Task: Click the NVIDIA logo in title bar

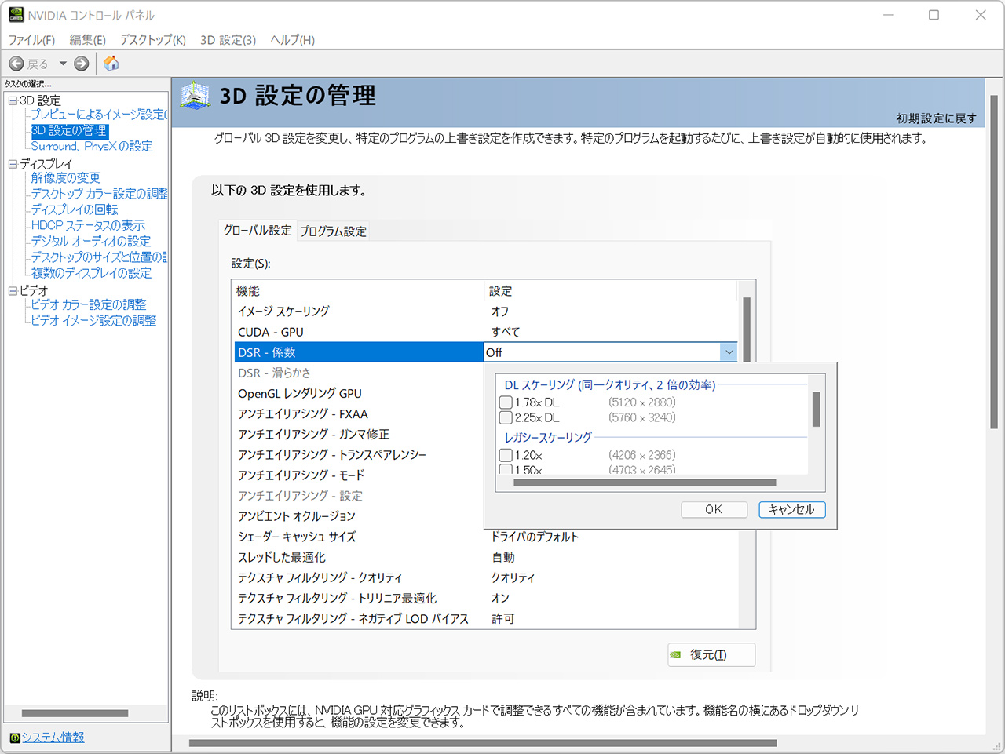Action: tap(16, 15)
